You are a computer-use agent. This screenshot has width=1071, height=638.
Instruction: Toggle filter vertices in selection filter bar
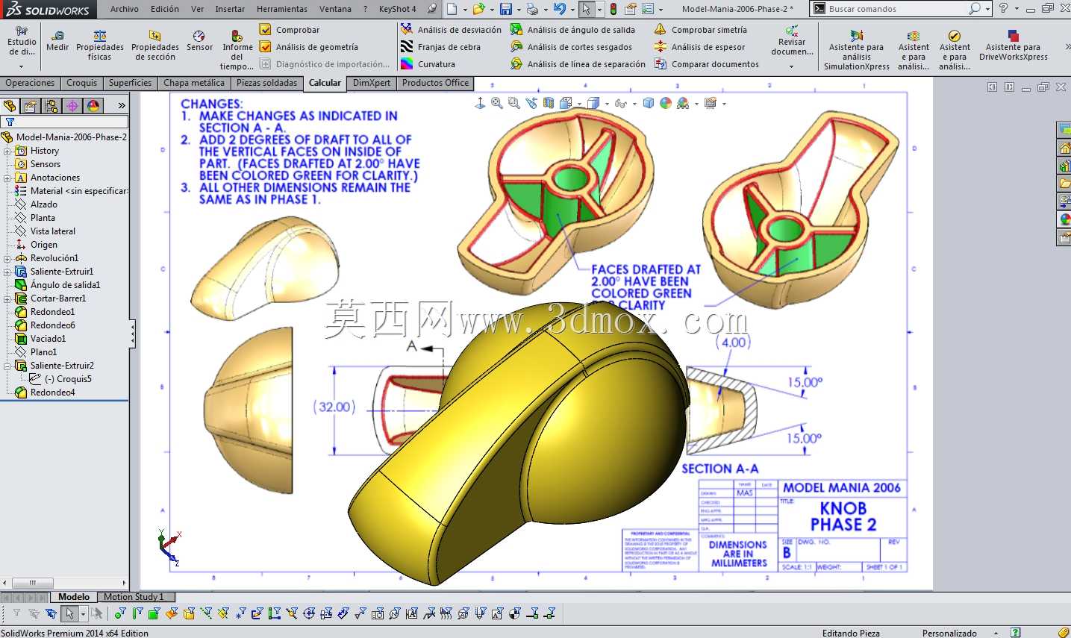pyautogui.click(x=119, y=613)
